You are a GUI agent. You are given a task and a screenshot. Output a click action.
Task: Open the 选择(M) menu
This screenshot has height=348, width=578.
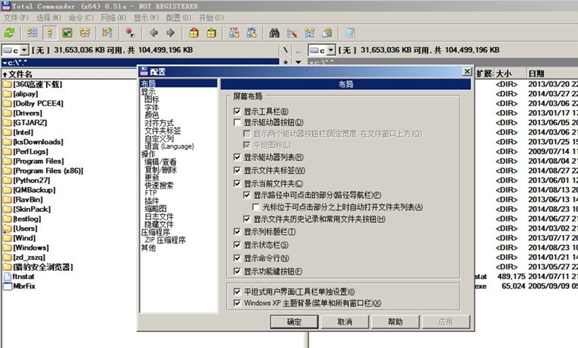pos(48,17)
